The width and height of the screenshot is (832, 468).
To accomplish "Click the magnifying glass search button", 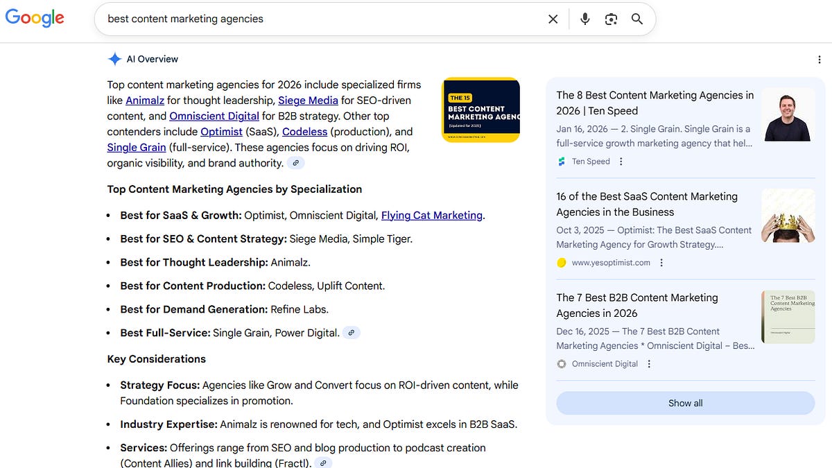I will tap(637, 19).
